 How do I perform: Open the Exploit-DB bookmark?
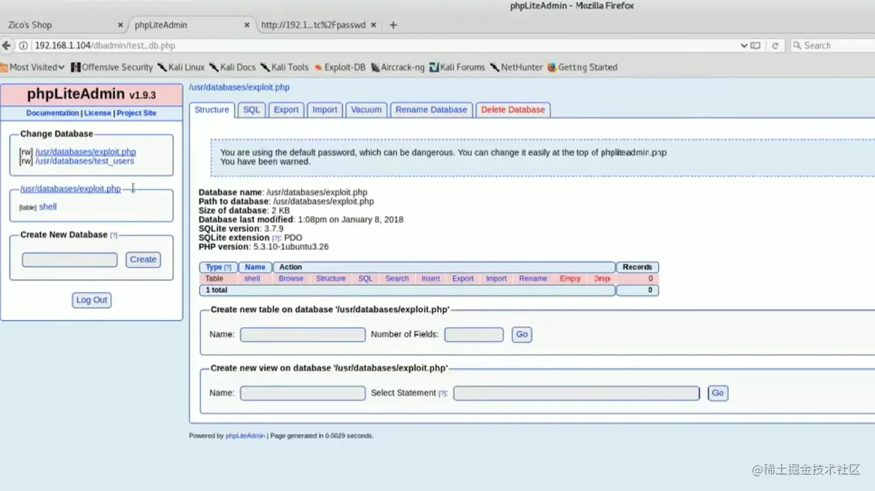tap(339, 67)
